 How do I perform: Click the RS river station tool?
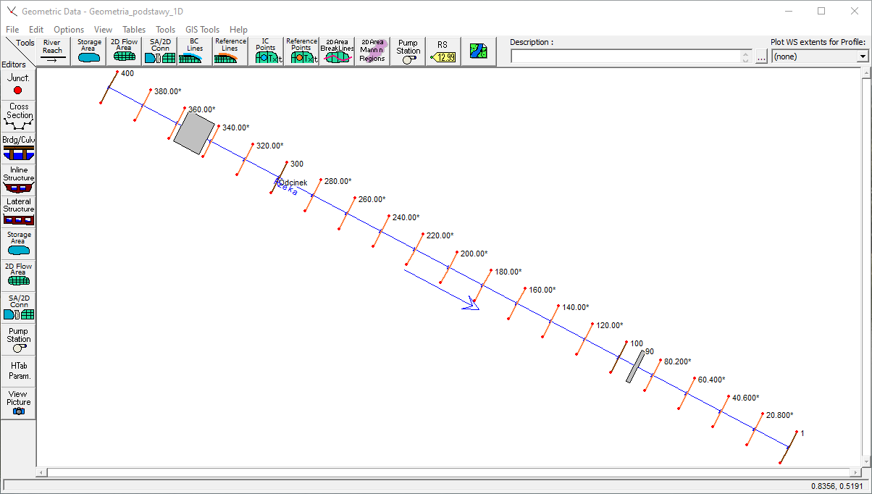pyautogui.click(x=443, y=51)
